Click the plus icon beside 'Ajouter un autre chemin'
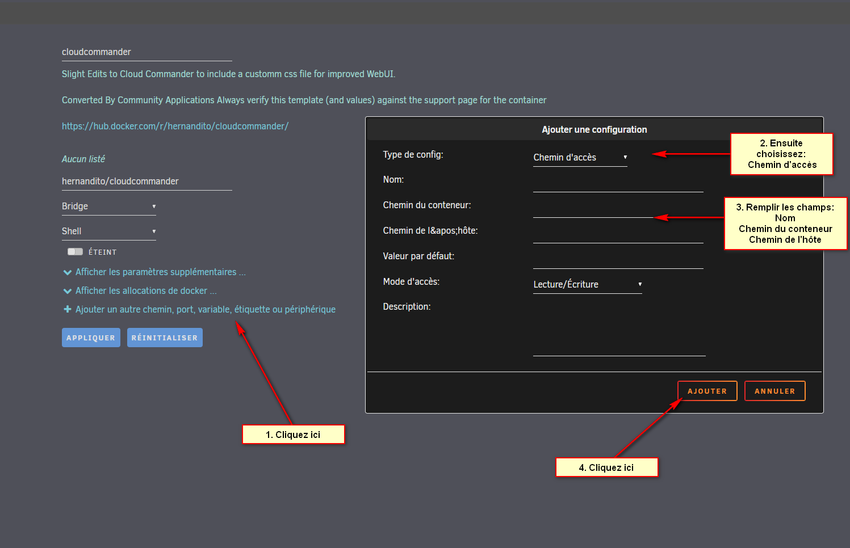Viewport: 850px width, 548px height. click(68, 309)
